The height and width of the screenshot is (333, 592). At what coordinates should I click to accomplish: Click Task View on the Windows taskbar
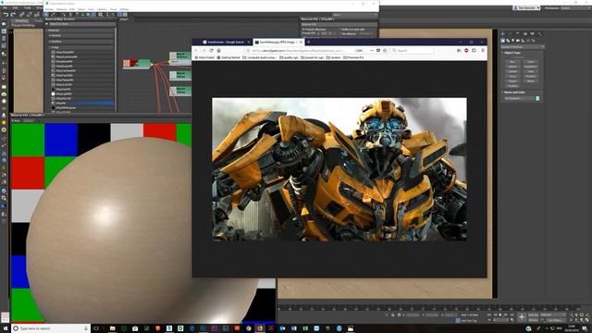pyautogui.click(x=96, y=328)
